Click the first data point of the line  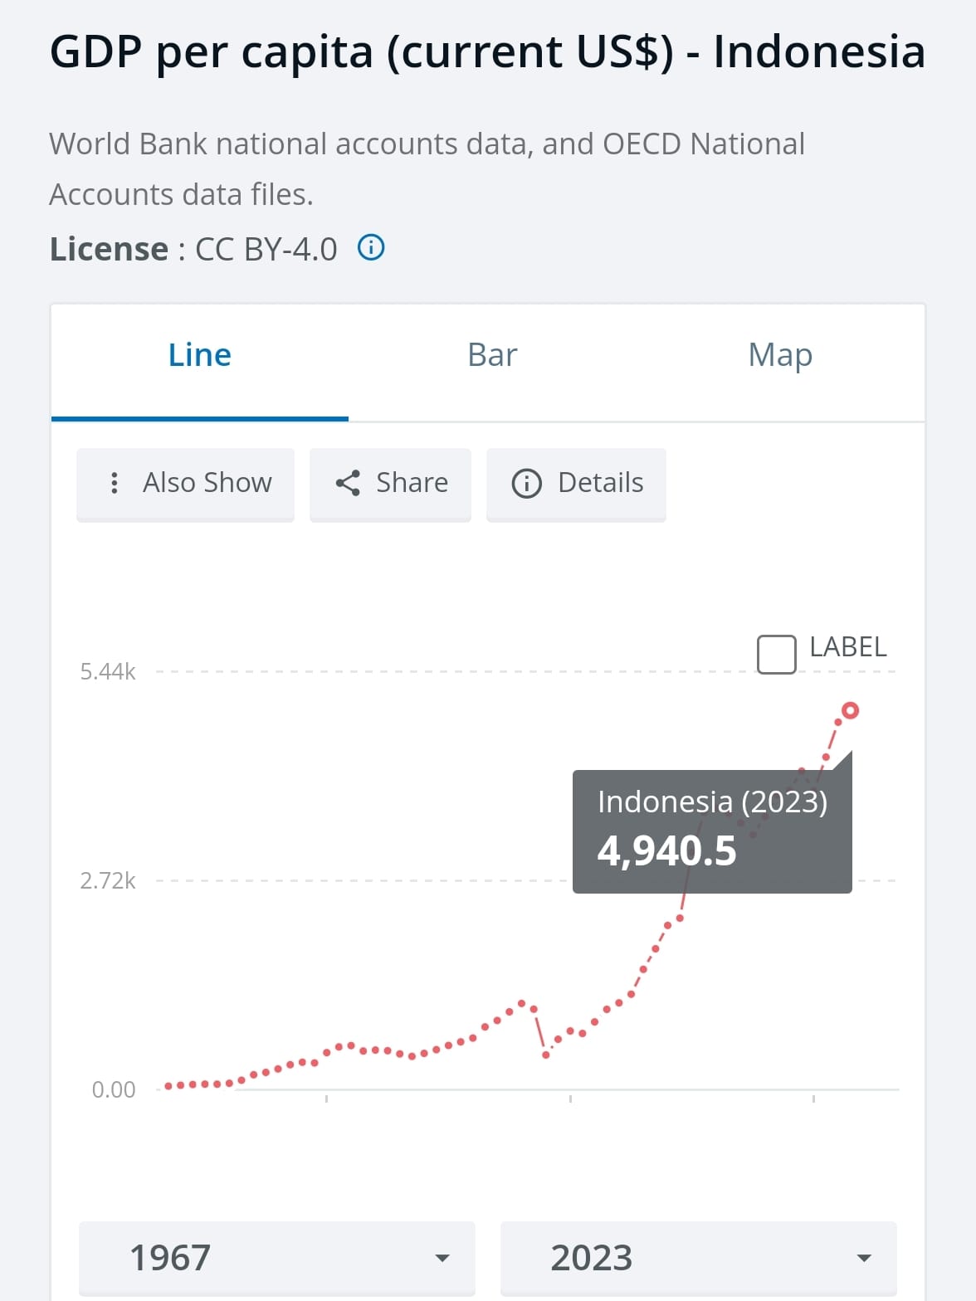coord(168,1085)
